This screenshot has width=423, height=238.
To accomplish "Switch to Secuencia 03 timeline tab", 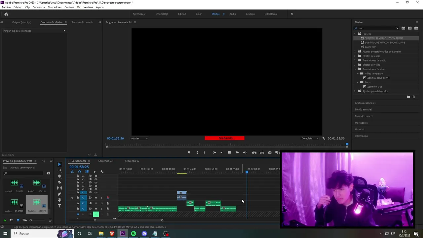I will (105, 161).
